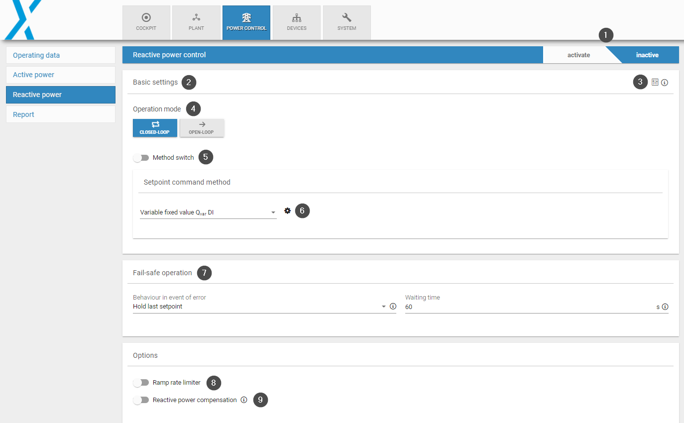The width and height of the screenshot is (684, 423).
Task: Open setpoint method gear settings
Action: (x=287, y=211)
